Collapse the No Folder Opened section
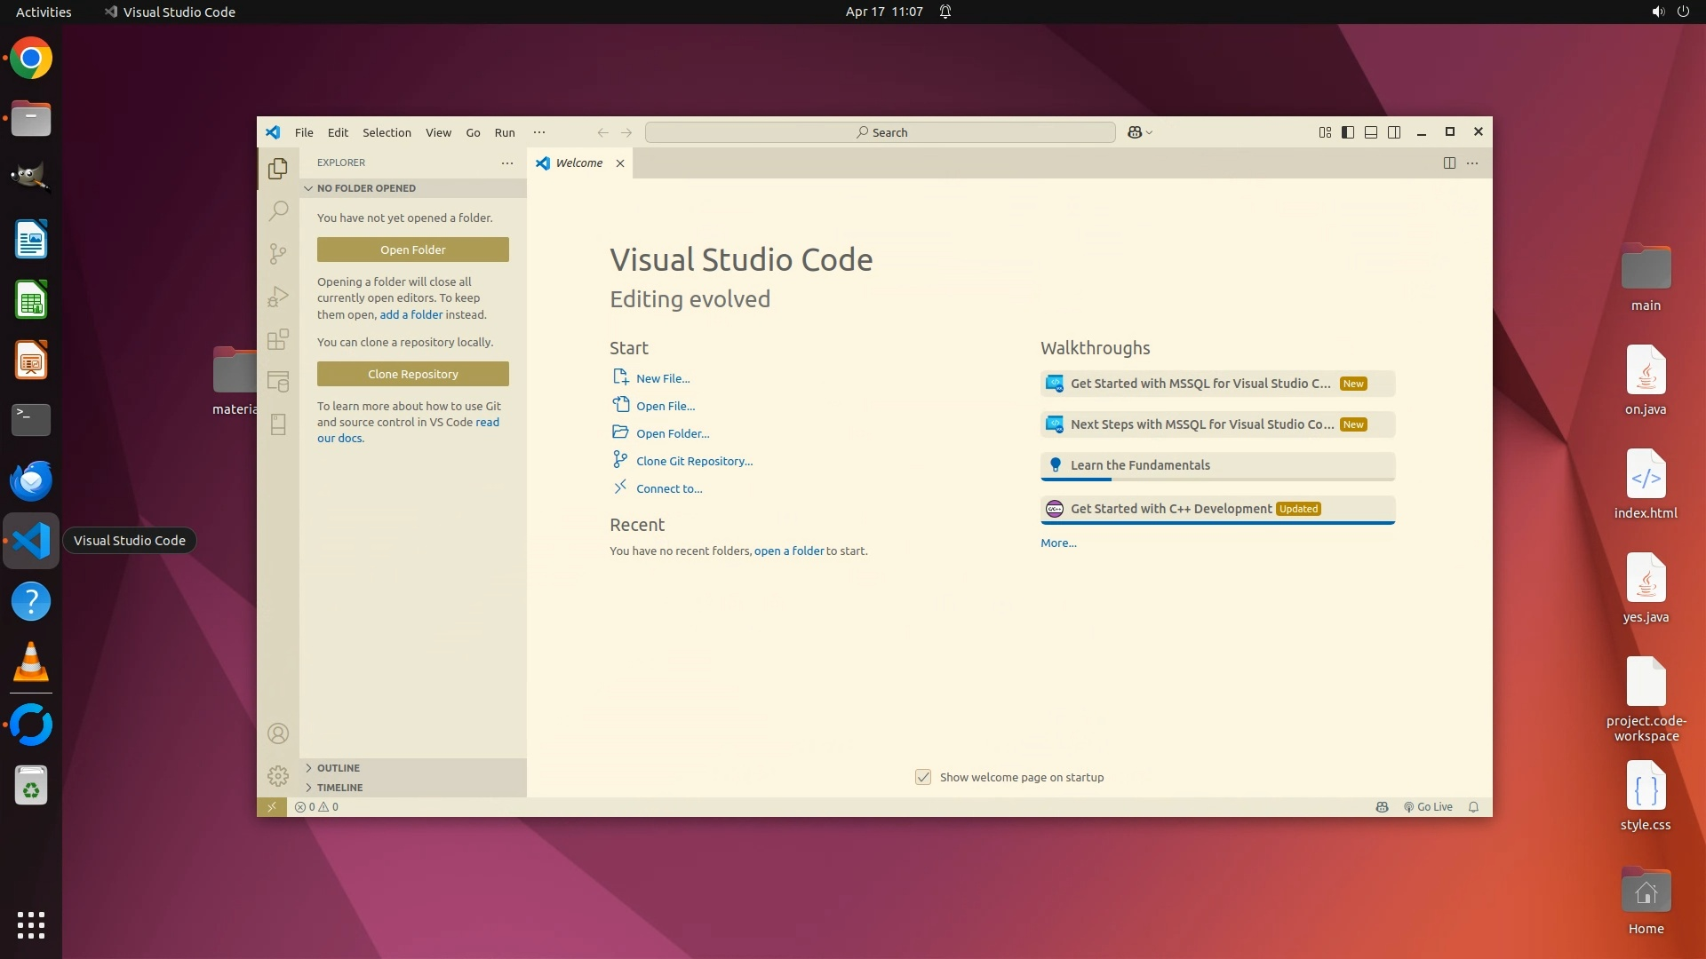Image resolution: width=1706 pixels, height=959 pixels. pyautogui.click(x=365, y=188)
